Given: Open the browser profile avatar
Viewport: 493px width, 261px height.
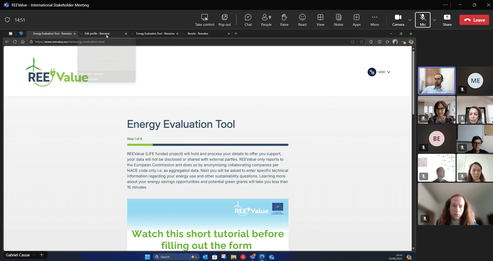Looking at the screenshot, I should 395,42.
